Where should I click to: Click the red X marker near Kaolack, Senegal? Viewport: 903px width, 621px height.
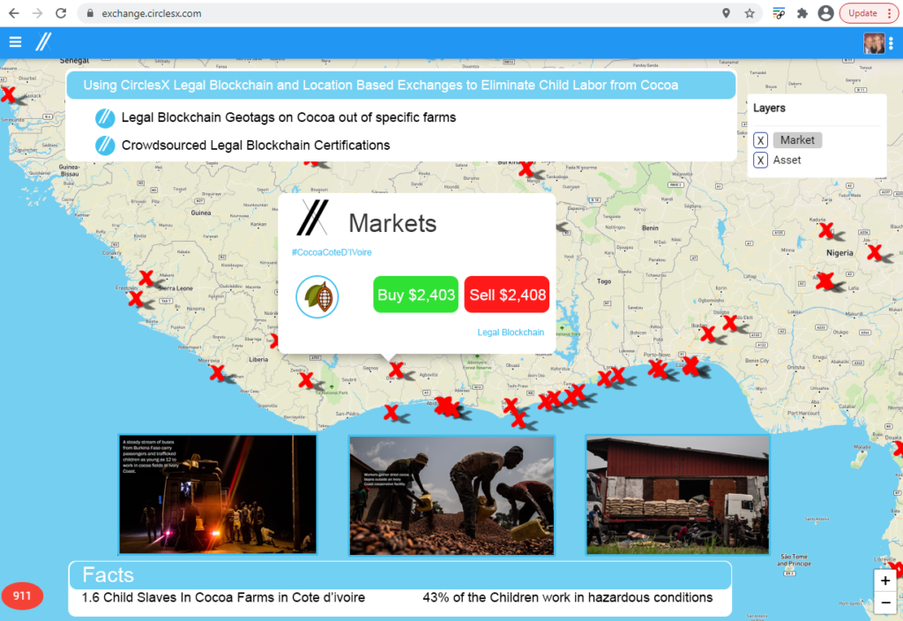[8, 94]
